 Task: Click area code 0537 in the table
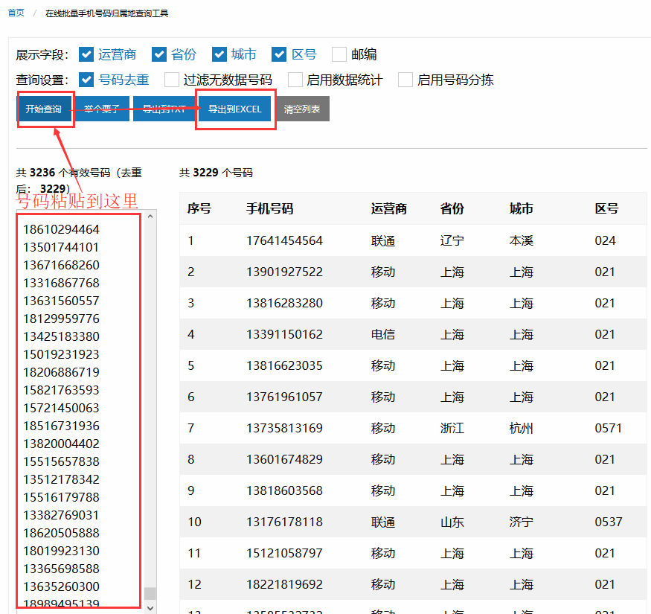point(609,522)
